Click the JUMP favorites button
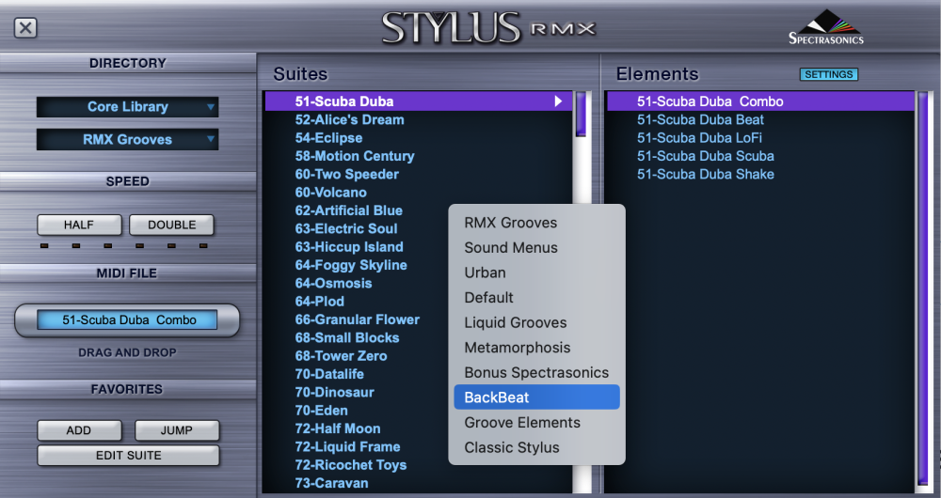 [x=177, y=430]
